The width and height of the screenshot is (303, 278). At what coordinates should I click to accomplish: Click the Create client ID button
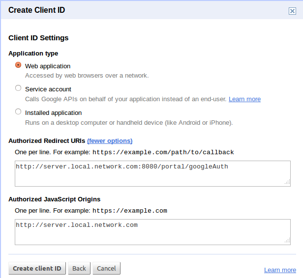37,268
